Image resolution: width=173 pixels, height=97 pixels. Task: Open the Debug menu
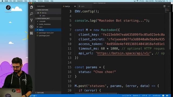34,1
